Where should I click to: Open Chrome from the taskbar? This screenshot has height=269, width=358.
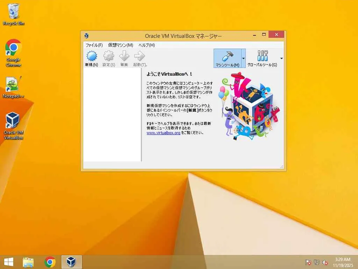point(50,262)
